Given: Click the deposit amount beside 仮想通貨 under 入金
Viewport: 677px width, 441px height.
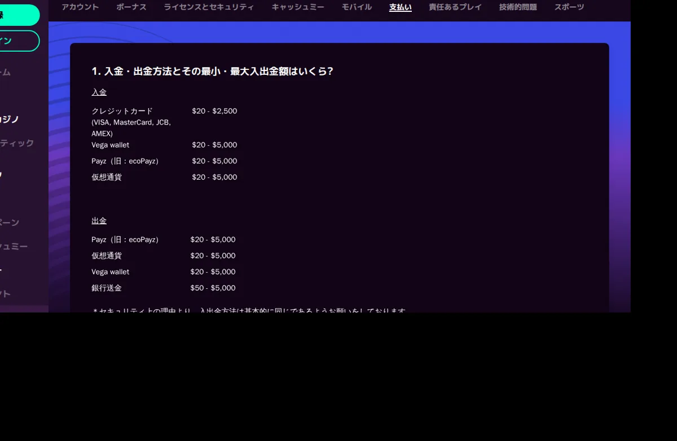Looking at the screenshot, I should coord(214,177).
